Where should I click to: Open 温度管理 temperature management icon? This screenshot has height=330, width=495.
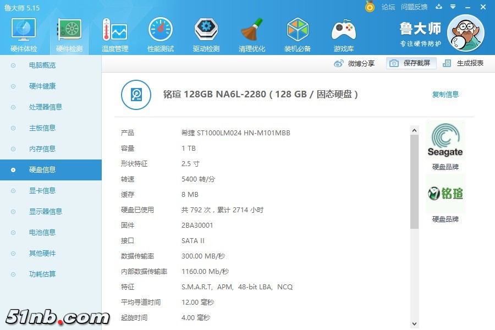click(114, 34)
